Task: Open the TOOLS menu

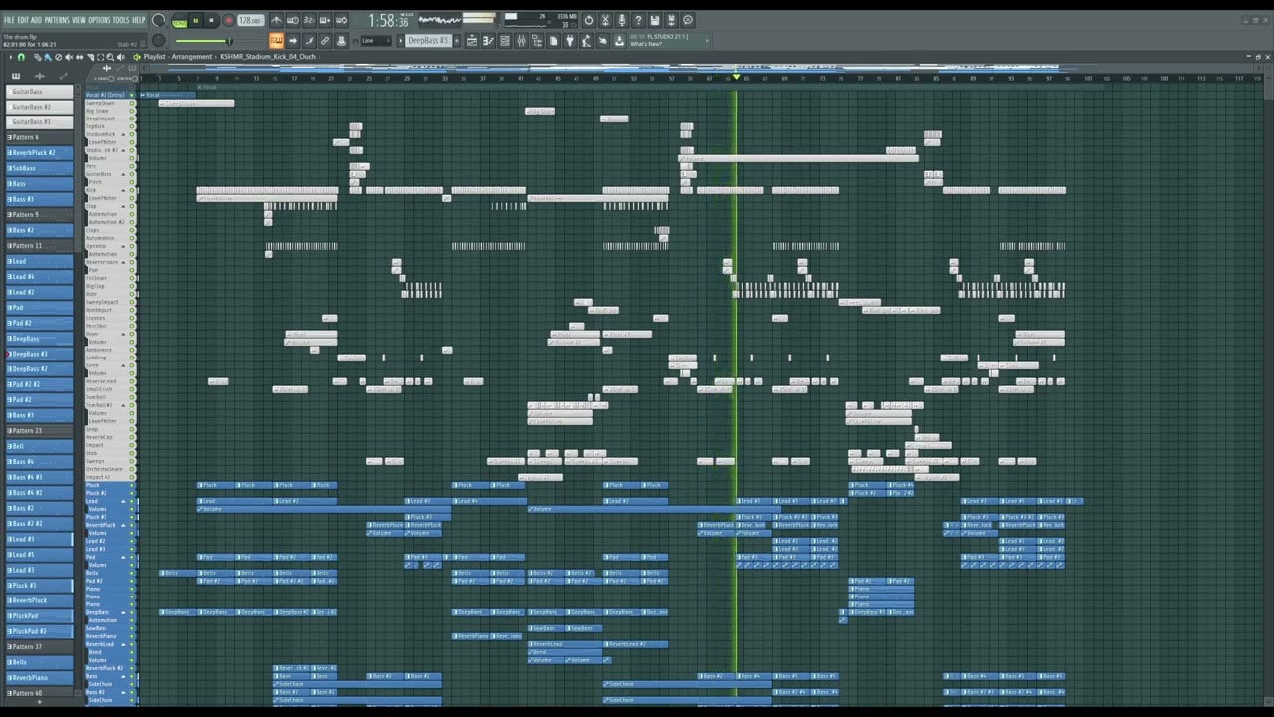Action: point(123,20)
